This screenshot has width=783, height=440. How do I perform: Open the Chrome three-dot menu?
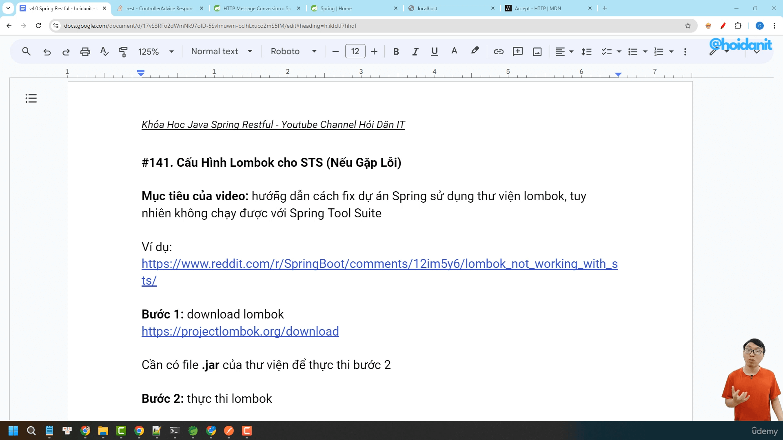[x=774, y=26]
